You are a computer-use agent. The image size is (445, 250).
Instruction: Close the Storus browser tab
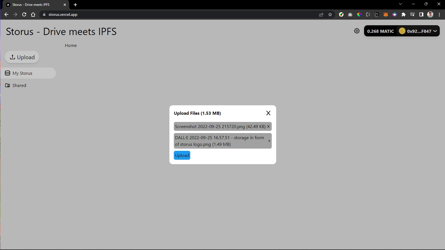tap(65, 5)
